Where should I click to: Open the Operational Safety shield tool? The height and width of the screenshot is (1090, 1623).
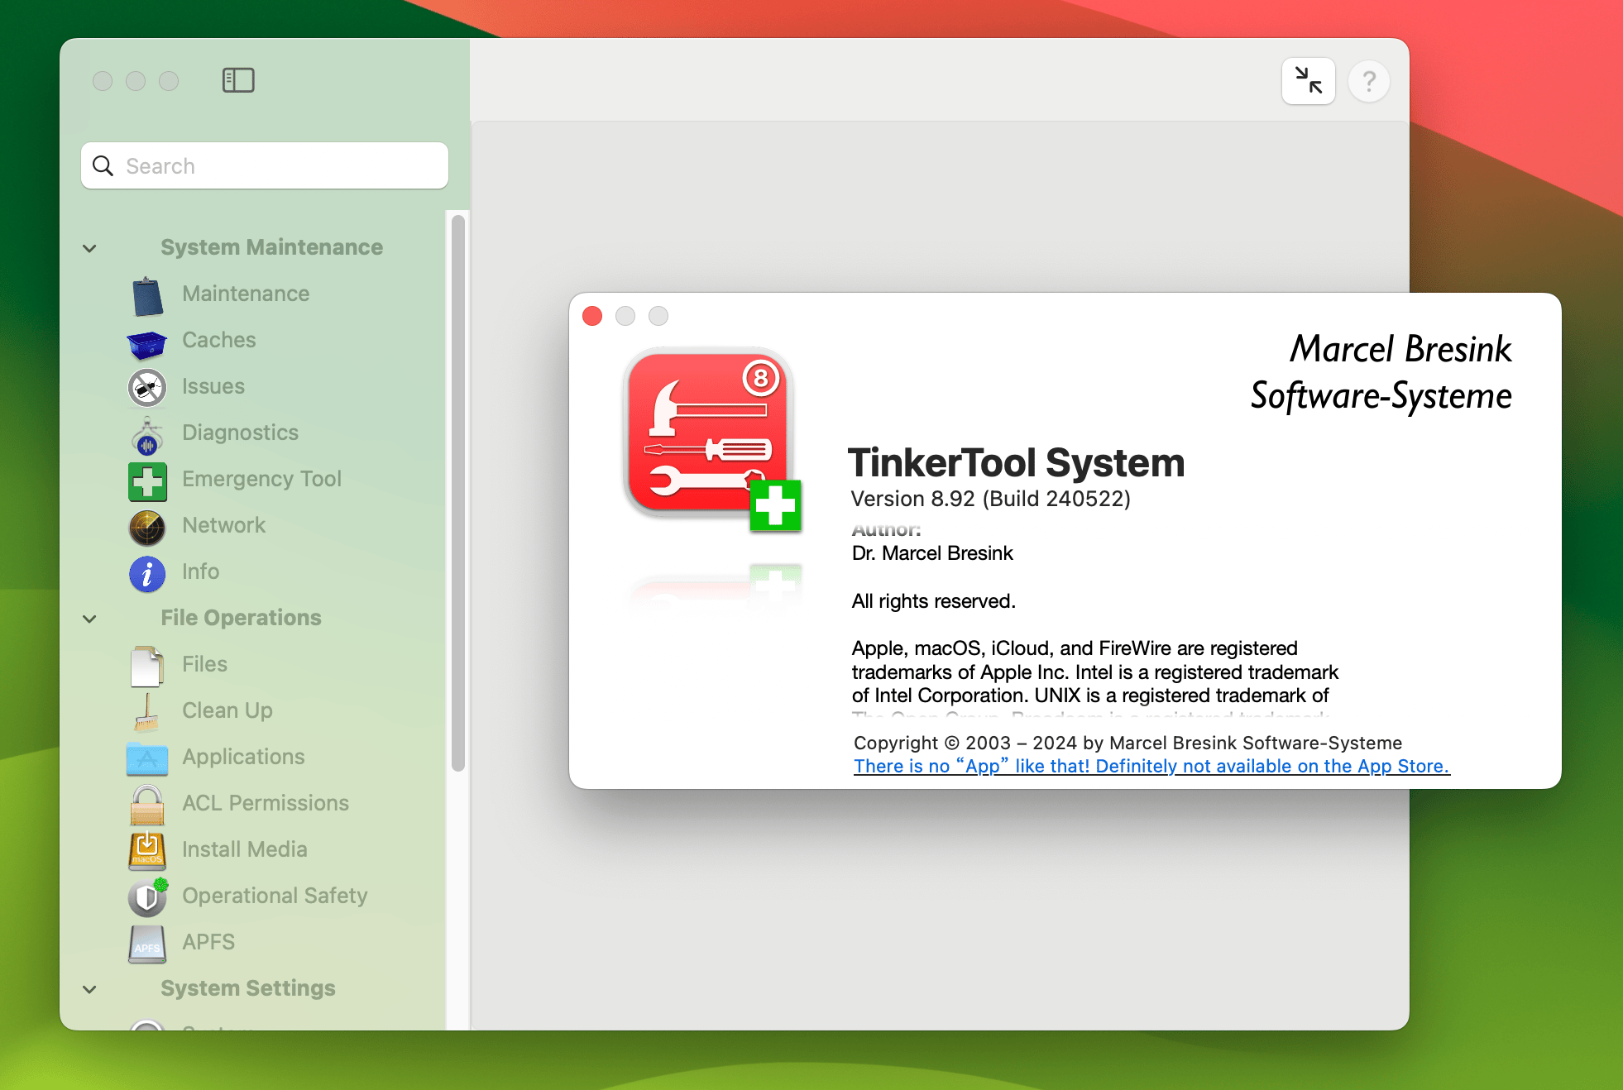click(275, 896)
